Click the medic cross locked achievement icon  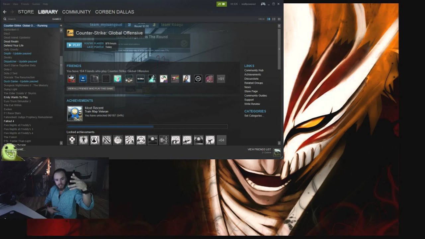[72, 140]
